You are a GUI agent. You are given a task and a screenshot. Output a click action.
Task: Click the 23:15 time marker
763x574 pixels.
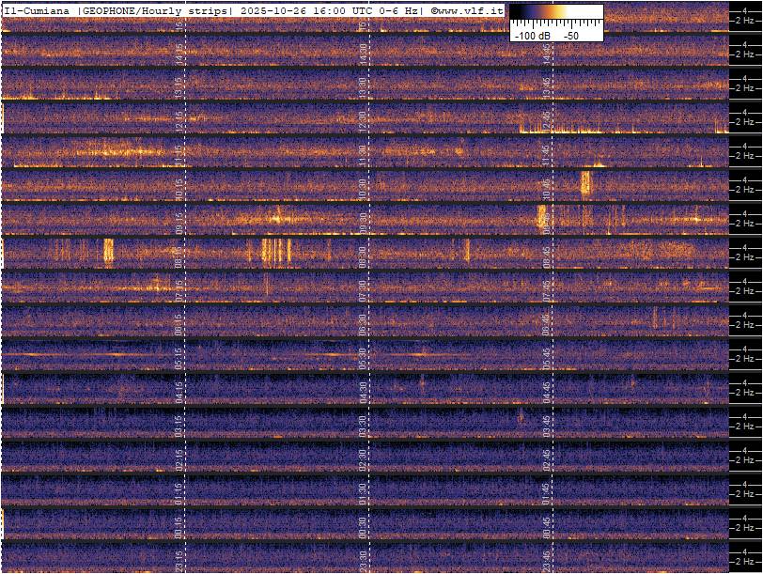coord(179,558)
